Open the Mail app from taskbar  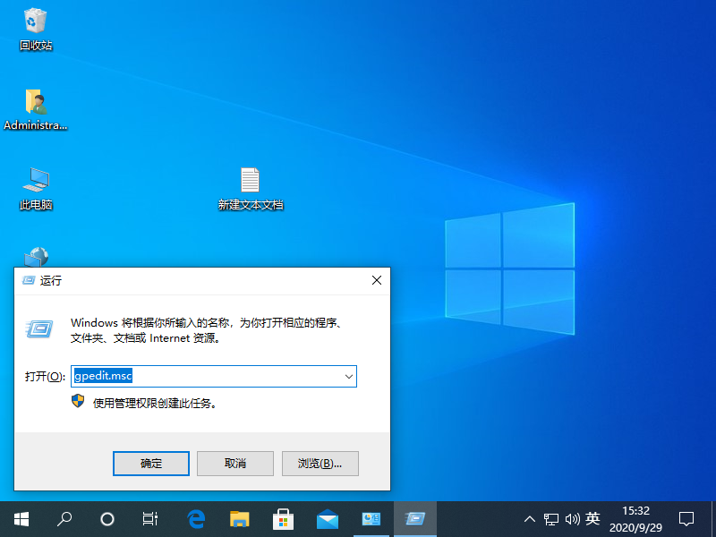327,519
